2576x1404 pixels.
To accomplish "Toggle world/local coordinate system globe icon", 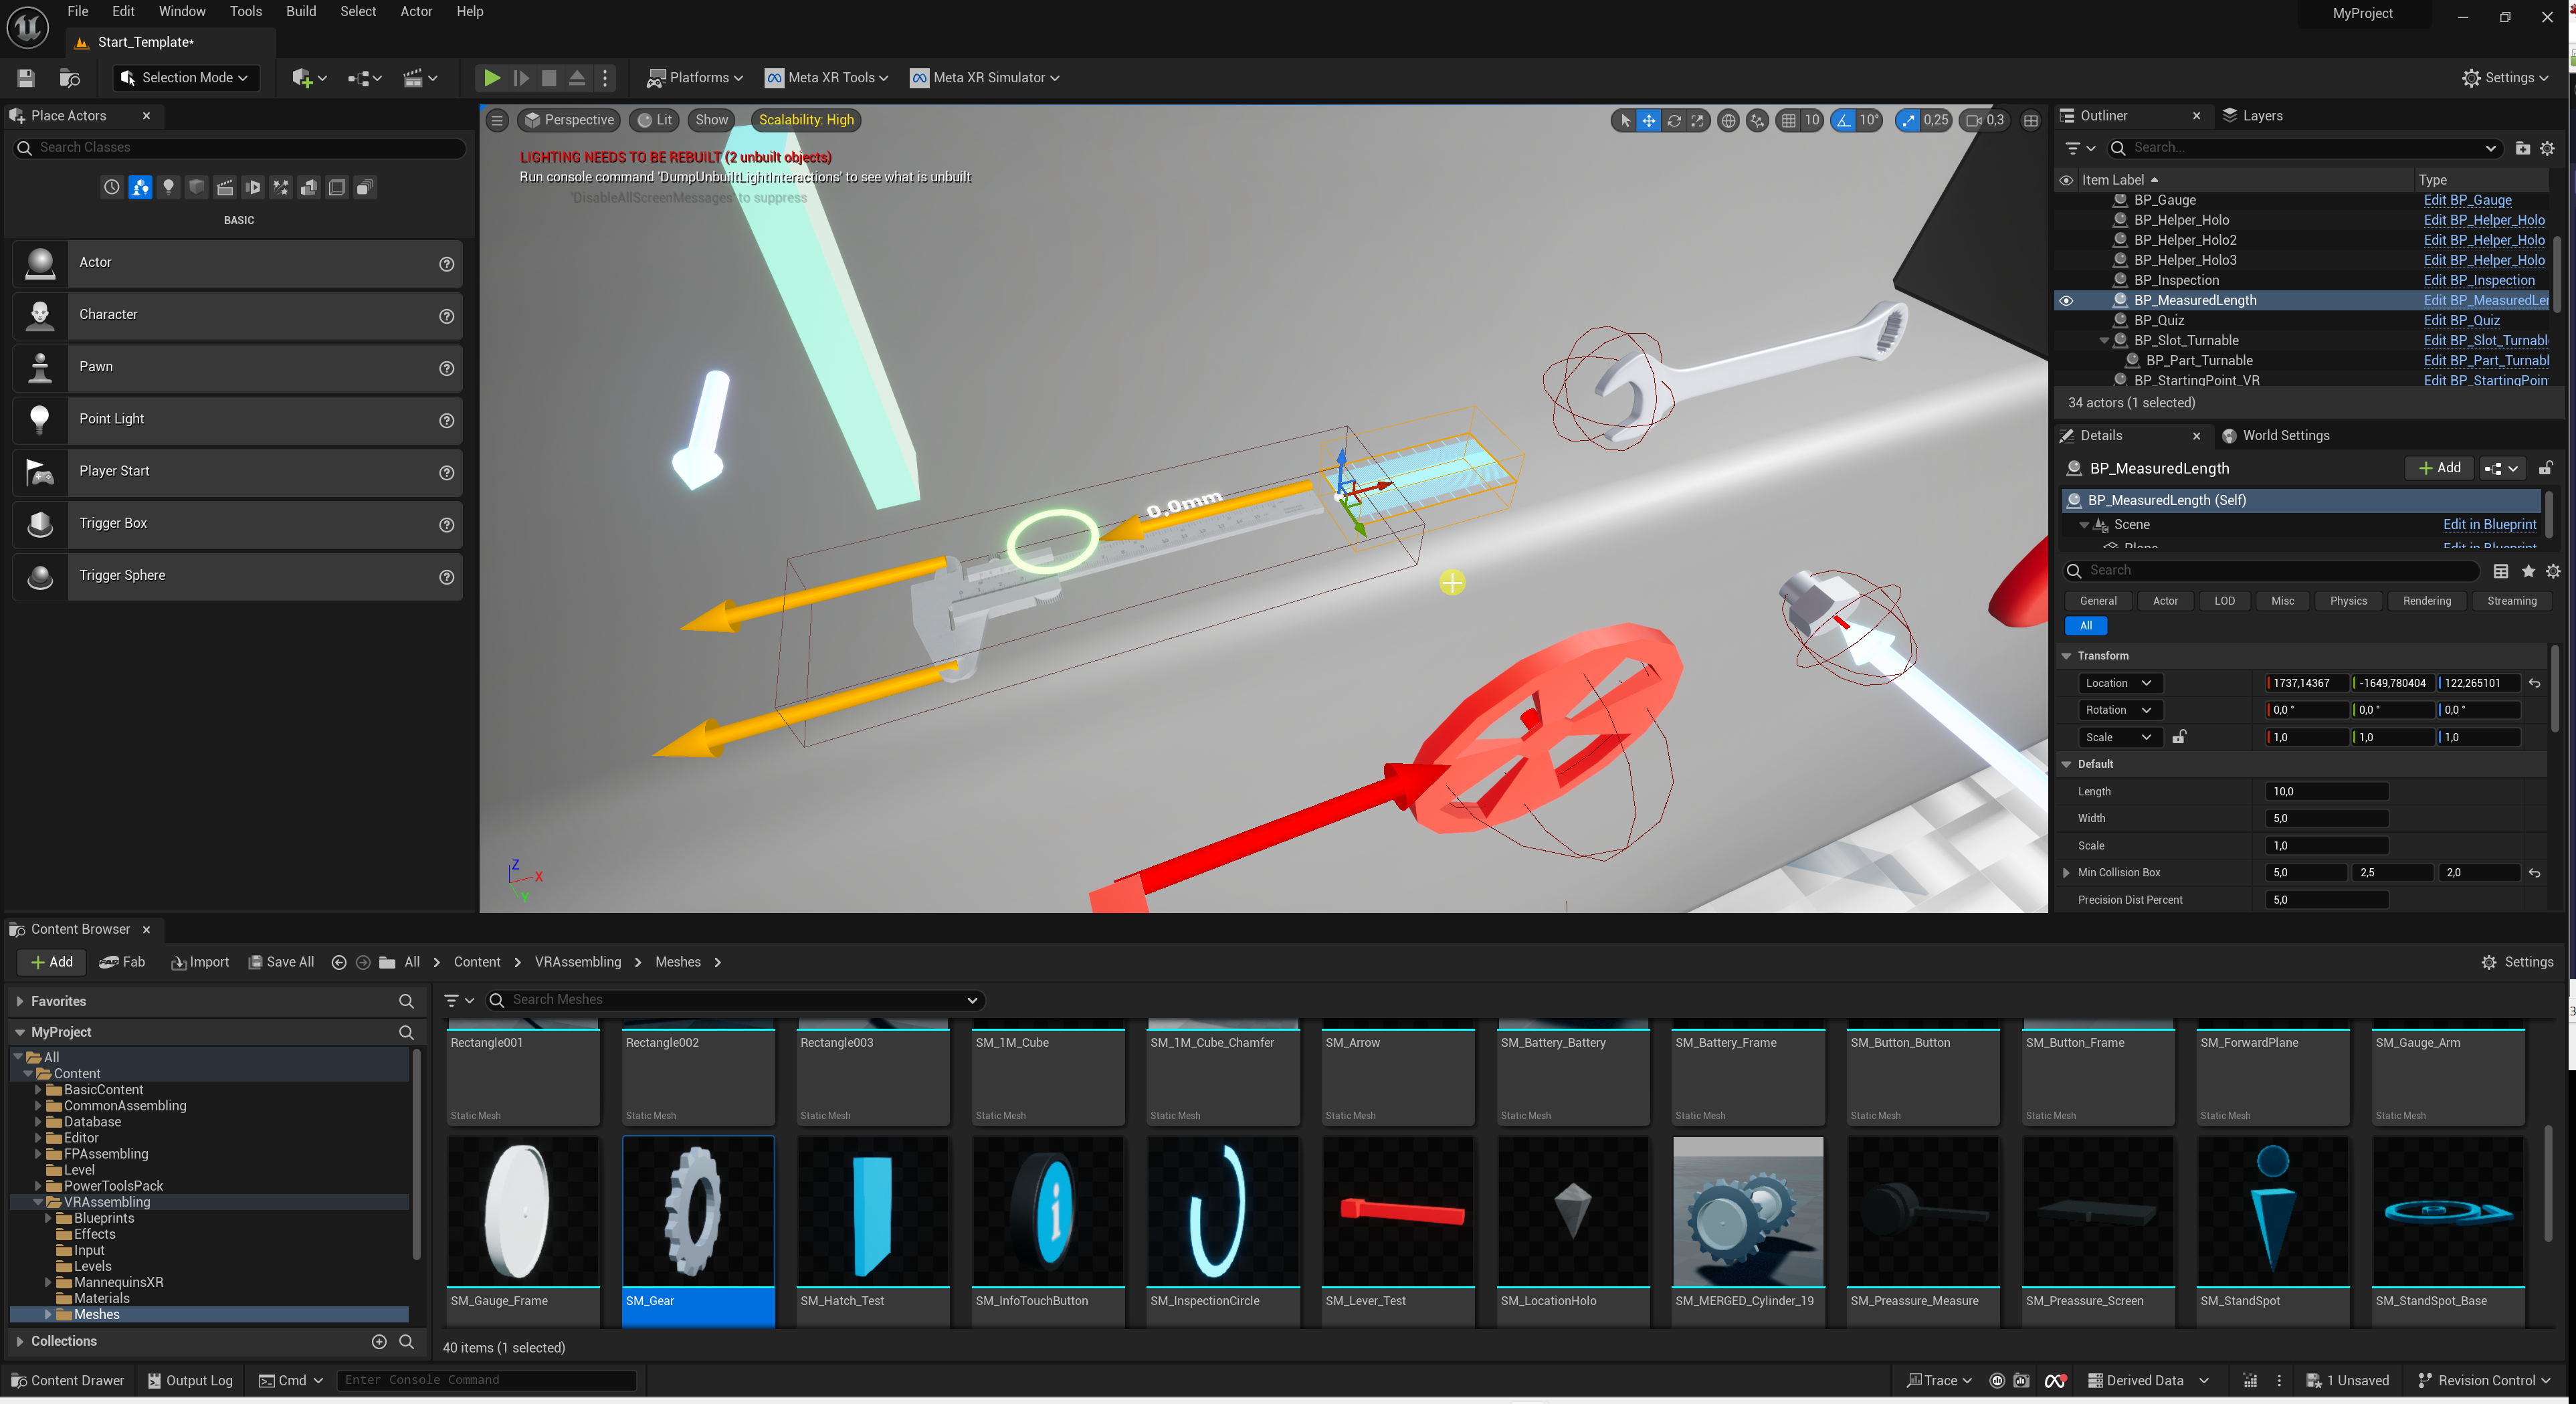I will pyautogui.click(x=1727, y=120).
